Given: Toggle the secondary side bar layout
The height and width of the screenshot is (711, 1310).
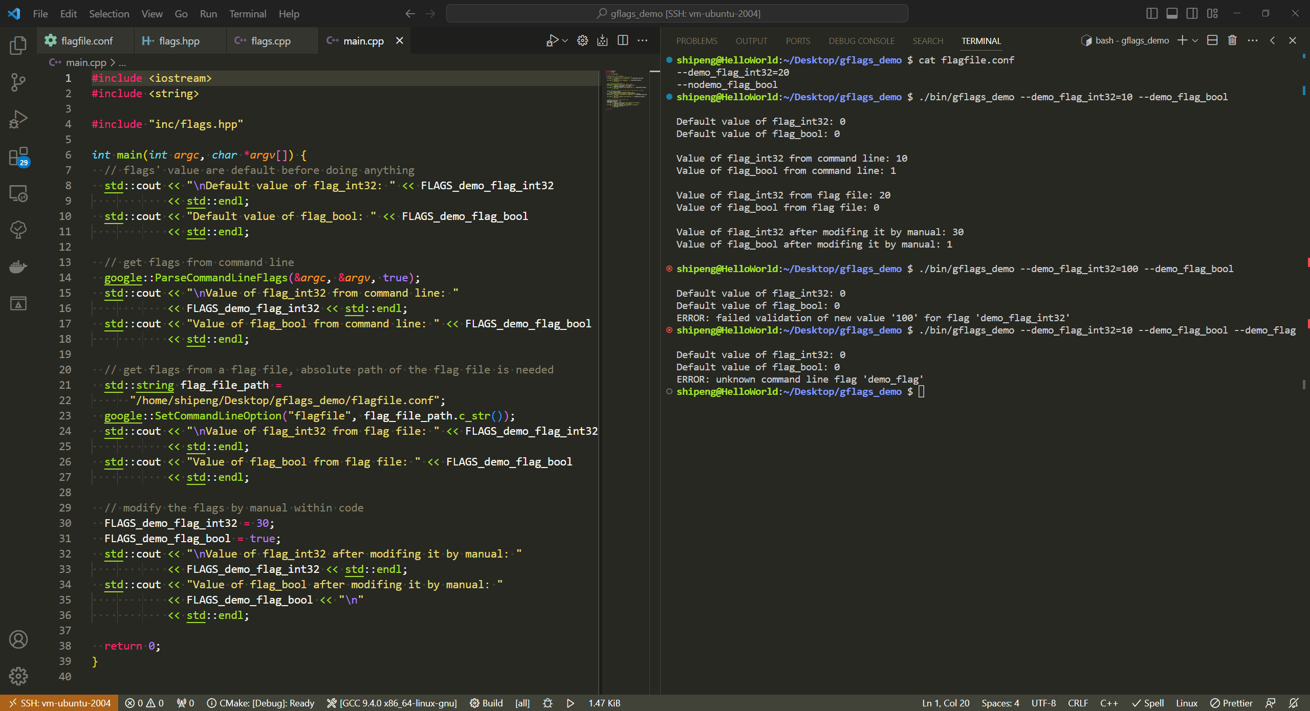Looking at the screenshot, I should [1192, 13].
